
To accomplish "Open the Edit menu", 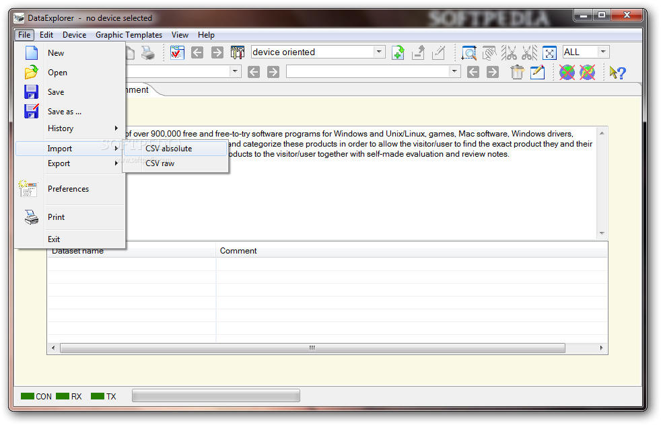I will coord(46,35).
